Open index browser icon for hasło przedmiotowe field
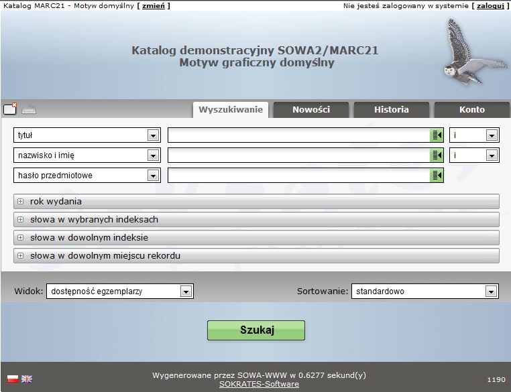The image size is (511, 392). [x=437, y=176]
